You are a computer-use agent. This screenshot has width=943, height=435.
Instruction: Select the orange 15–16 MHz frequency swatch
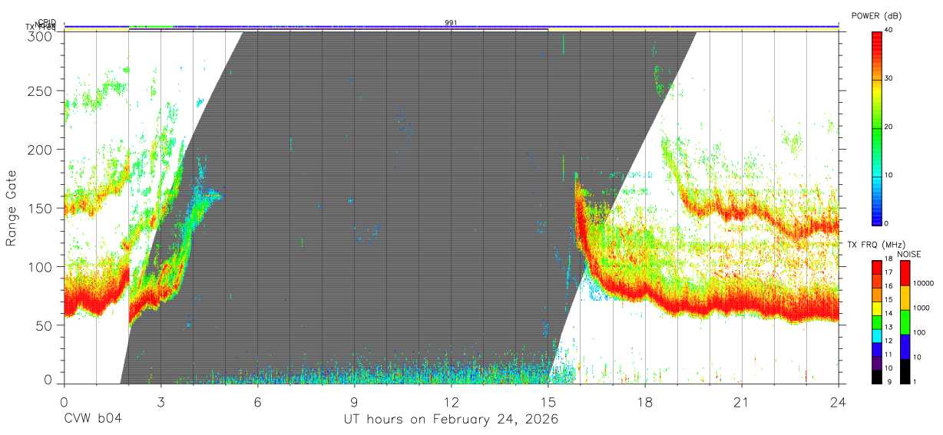878,295
